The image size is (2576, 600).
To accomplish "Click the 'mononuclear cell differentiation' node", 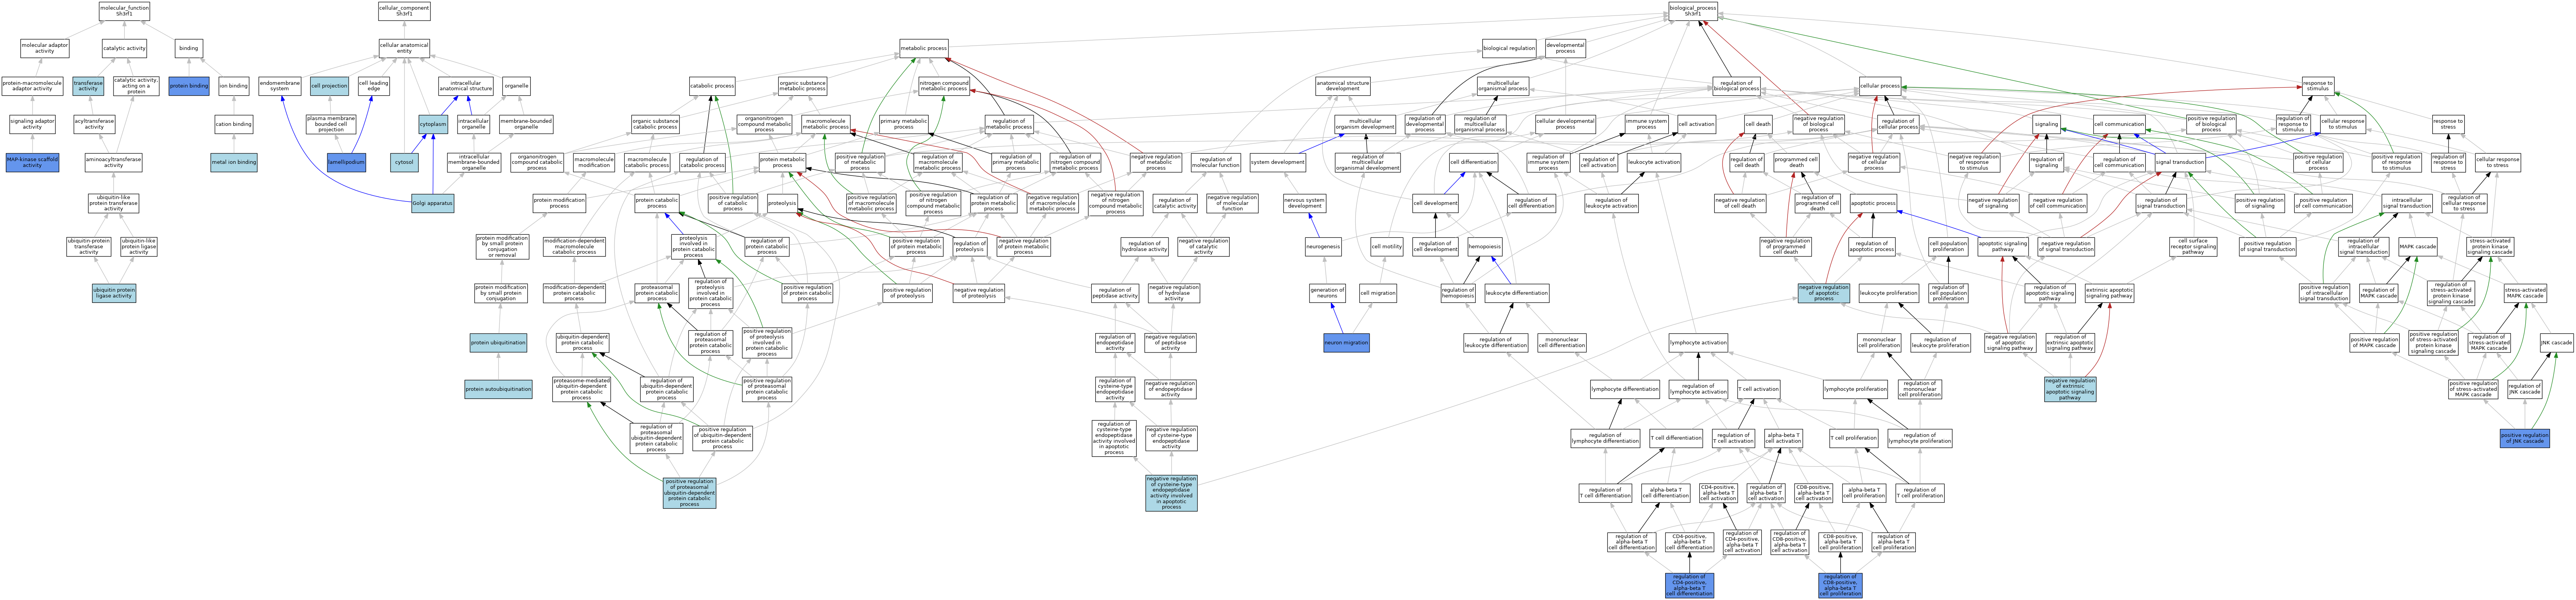I will coord(1561,343).
